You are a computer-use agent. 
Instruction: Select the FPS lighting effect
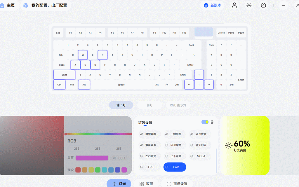coord(149,167)
